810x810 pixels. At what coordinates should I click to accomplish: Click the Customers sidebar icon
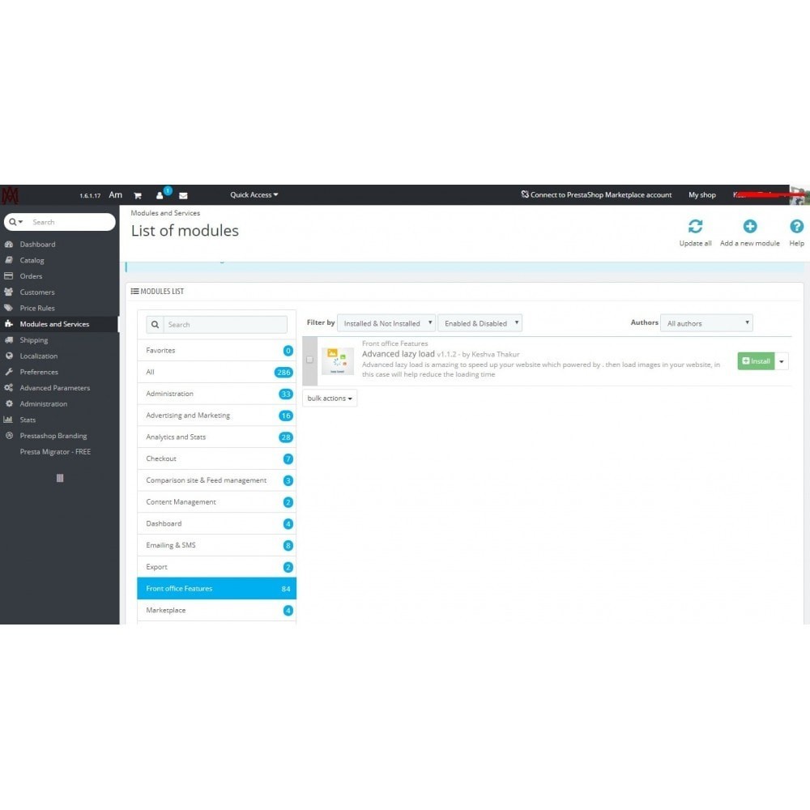pos(9,292)
